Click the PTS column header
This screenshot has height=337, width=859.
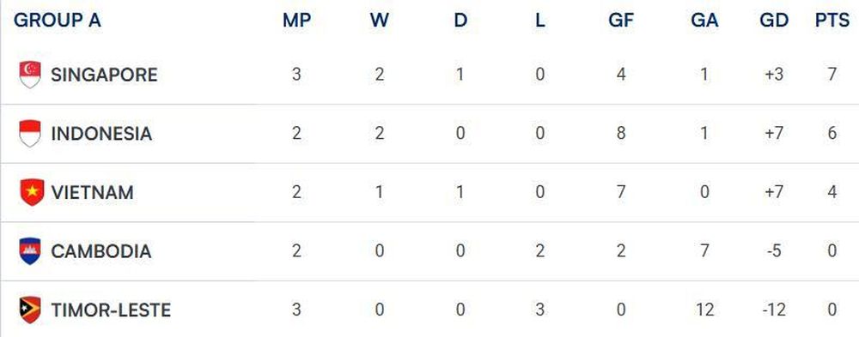click(x=832, y=21)
